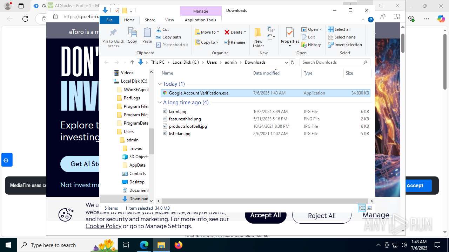The height and width of the screenshot is (252, 449).
Task: Select the productsfootball.jpg file
Action: coord(188,126)
